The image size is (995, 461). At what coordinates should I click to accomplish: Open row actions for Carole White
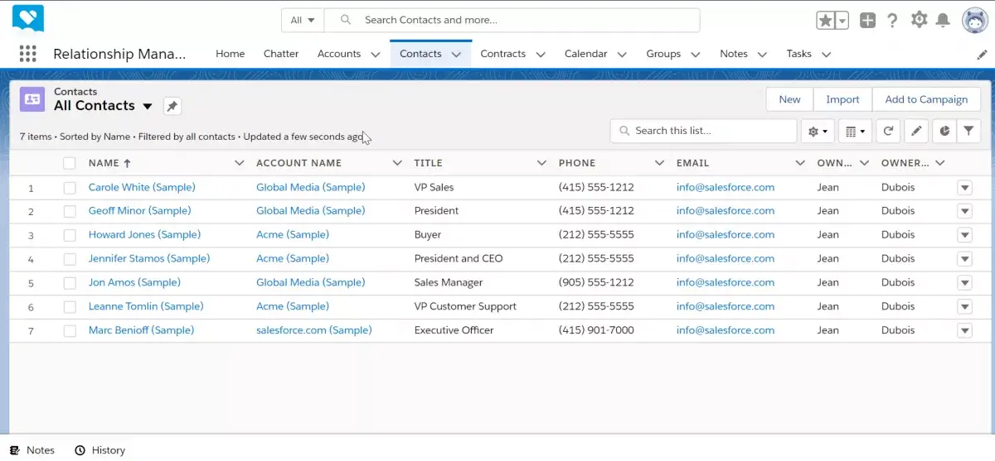[964, 188]
